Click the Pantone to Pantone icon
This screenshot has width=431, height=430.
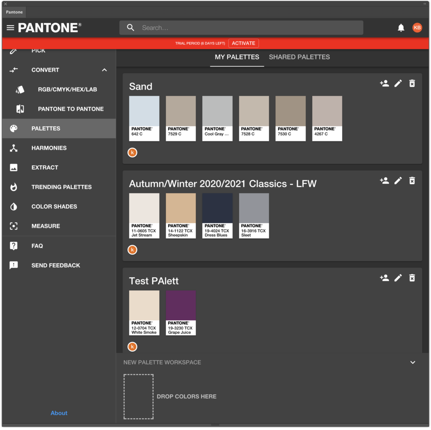click(x=20, y=109)
